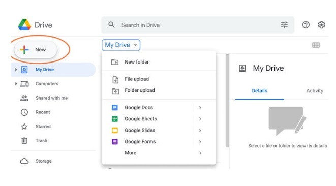The image size is (336, 186).
Task: Click the Trash bin icon
Action: pyautogui.click(x=24, y=141)
